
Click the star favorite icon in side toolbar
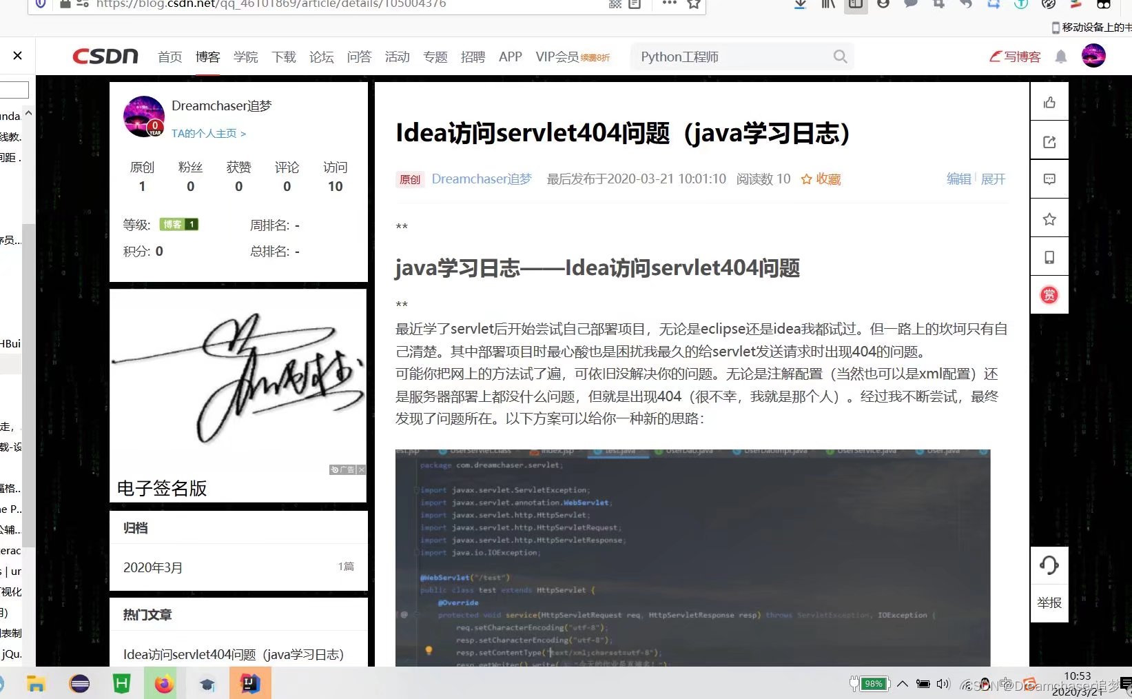(x=1049, y=219)
